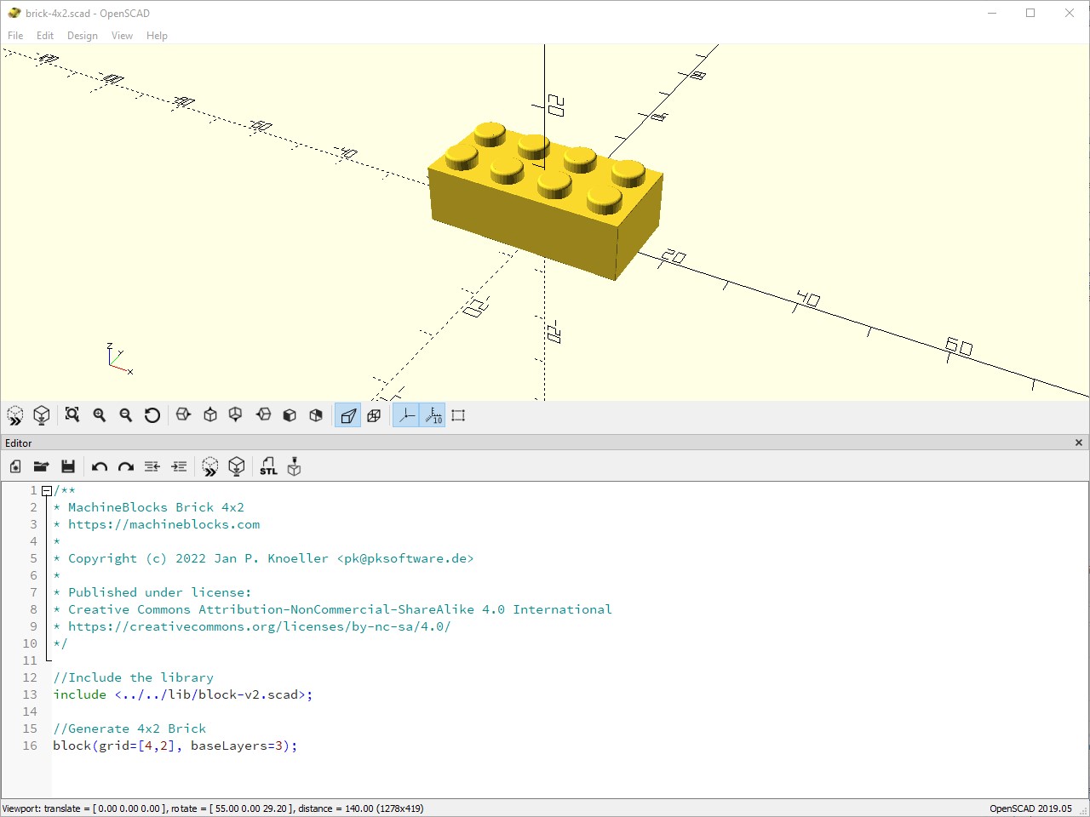1090x817 pixels.
Task: Click Preview icon in editor toolbar
Action: tap(210, 466)
